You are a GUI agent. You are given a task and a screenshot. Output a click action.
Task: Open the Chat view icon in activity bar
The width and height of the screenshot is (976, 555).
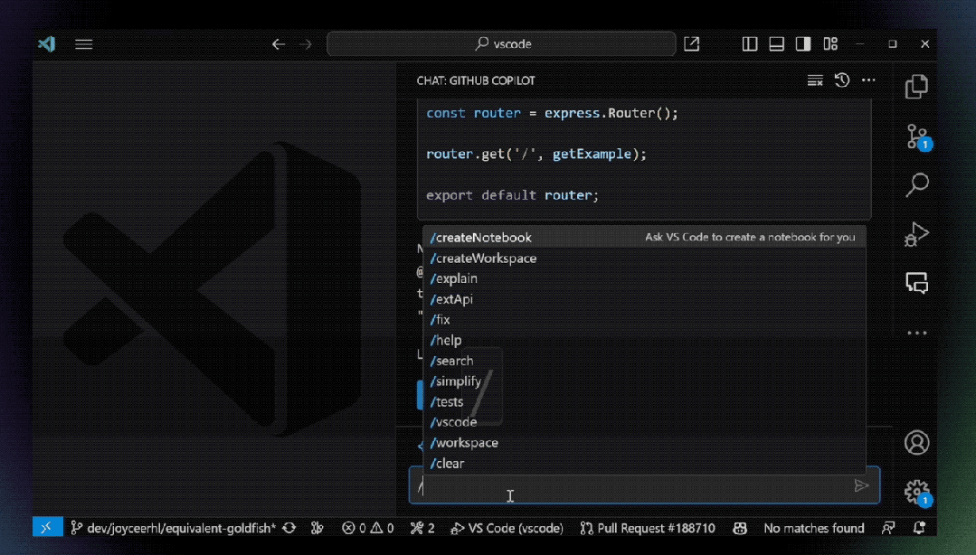point(917,283)
